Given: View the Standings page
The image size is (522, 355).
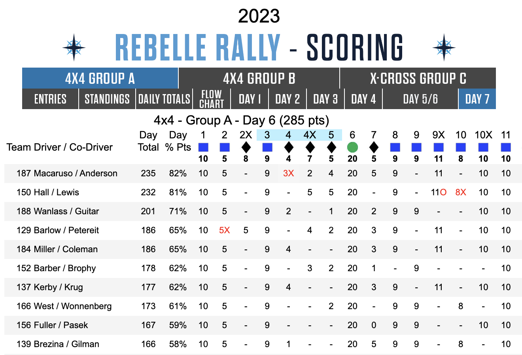Looking at the screenshot, I should click(x=107, y=98).
